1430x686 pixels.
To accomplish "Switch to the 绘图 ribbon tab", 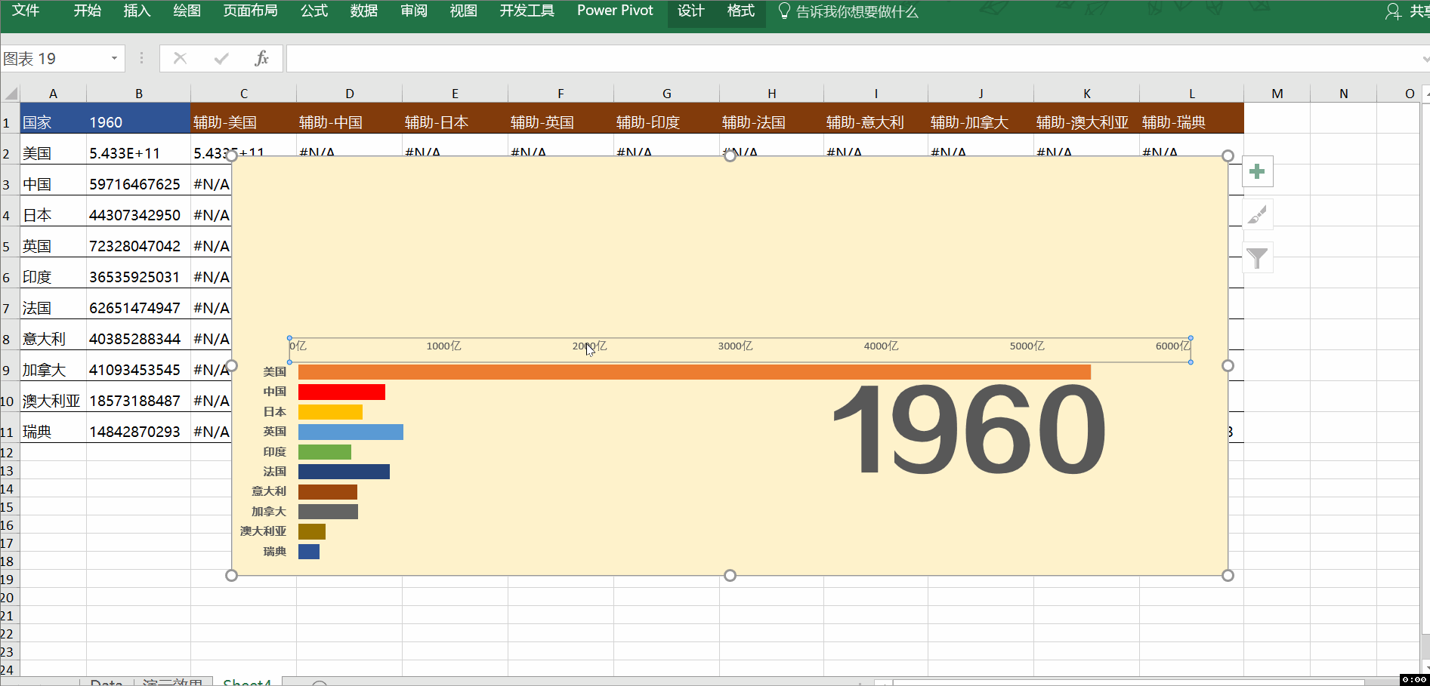I will click(187, 11).
